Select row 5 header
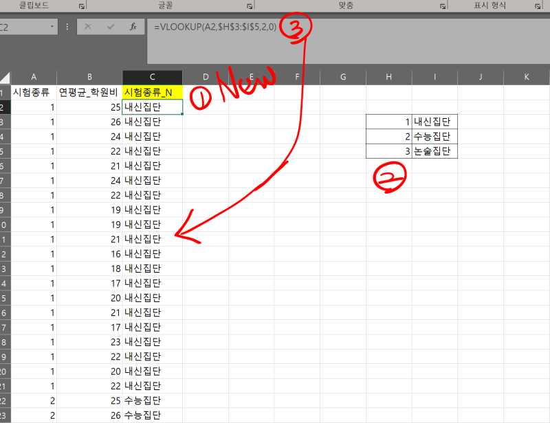Image resolution: width=550 pixels, height=423 pixels. pos(5,151)
